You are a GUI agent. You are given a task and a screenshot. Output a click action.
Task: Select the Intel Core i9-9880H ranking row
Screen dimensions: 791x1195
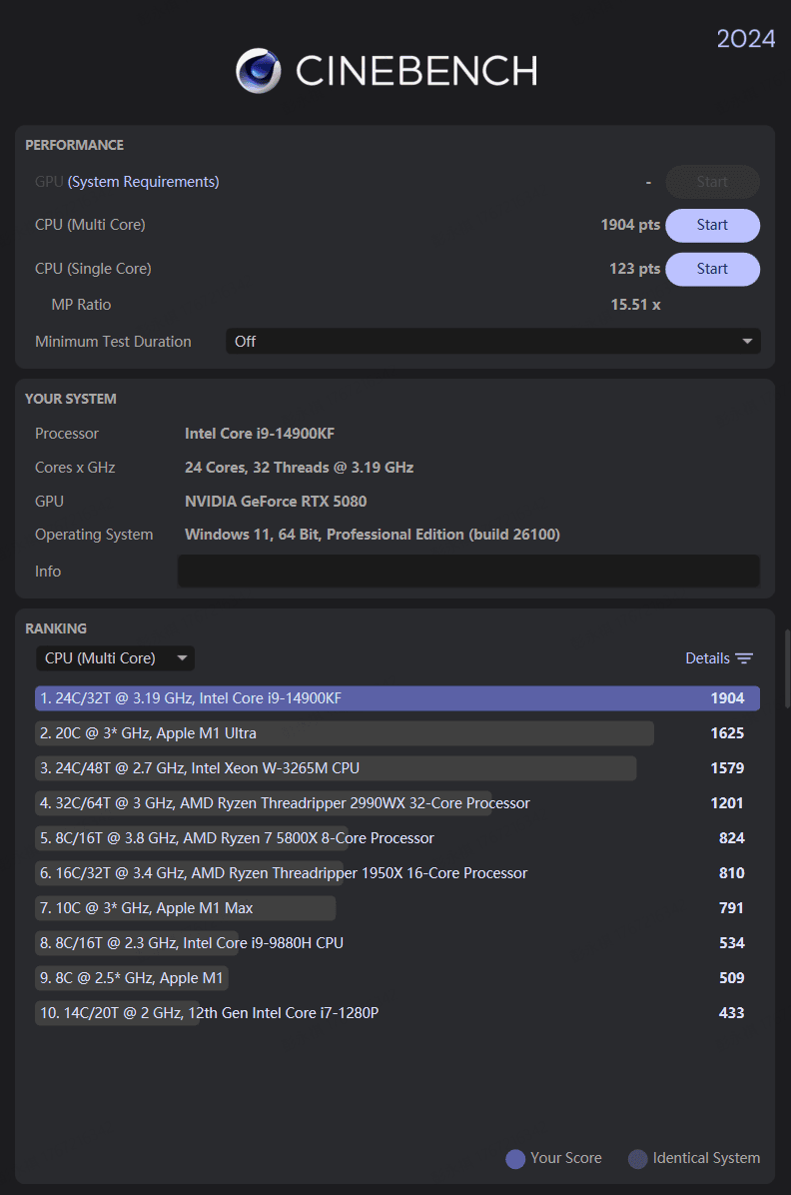(x=397, y=943)
